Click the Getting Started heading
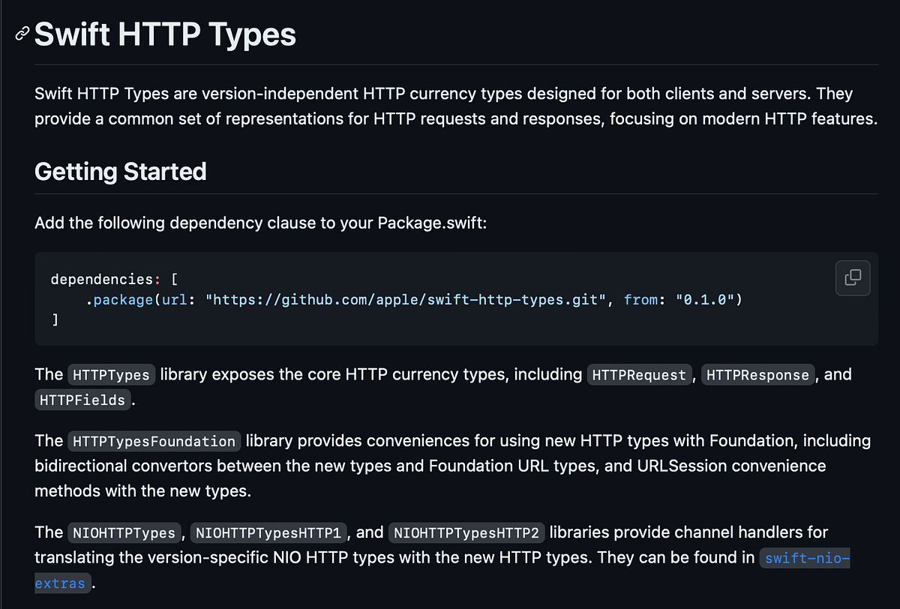 pyautogui.click(x=120, y=172)
